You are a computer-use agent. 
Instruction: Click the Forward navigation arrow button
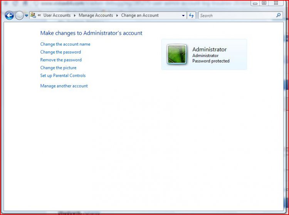[x=19, y=16]
